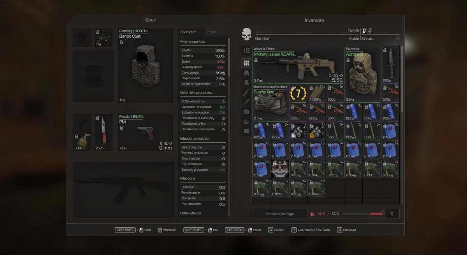The width and height of the screenshot is (467, 255).
Task: Select the skull mask item
Action: click(280, 169)
